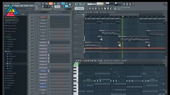This screenshot has height=95, width=170.
Task: Select the BassDrum channel button
Action: 43,17
